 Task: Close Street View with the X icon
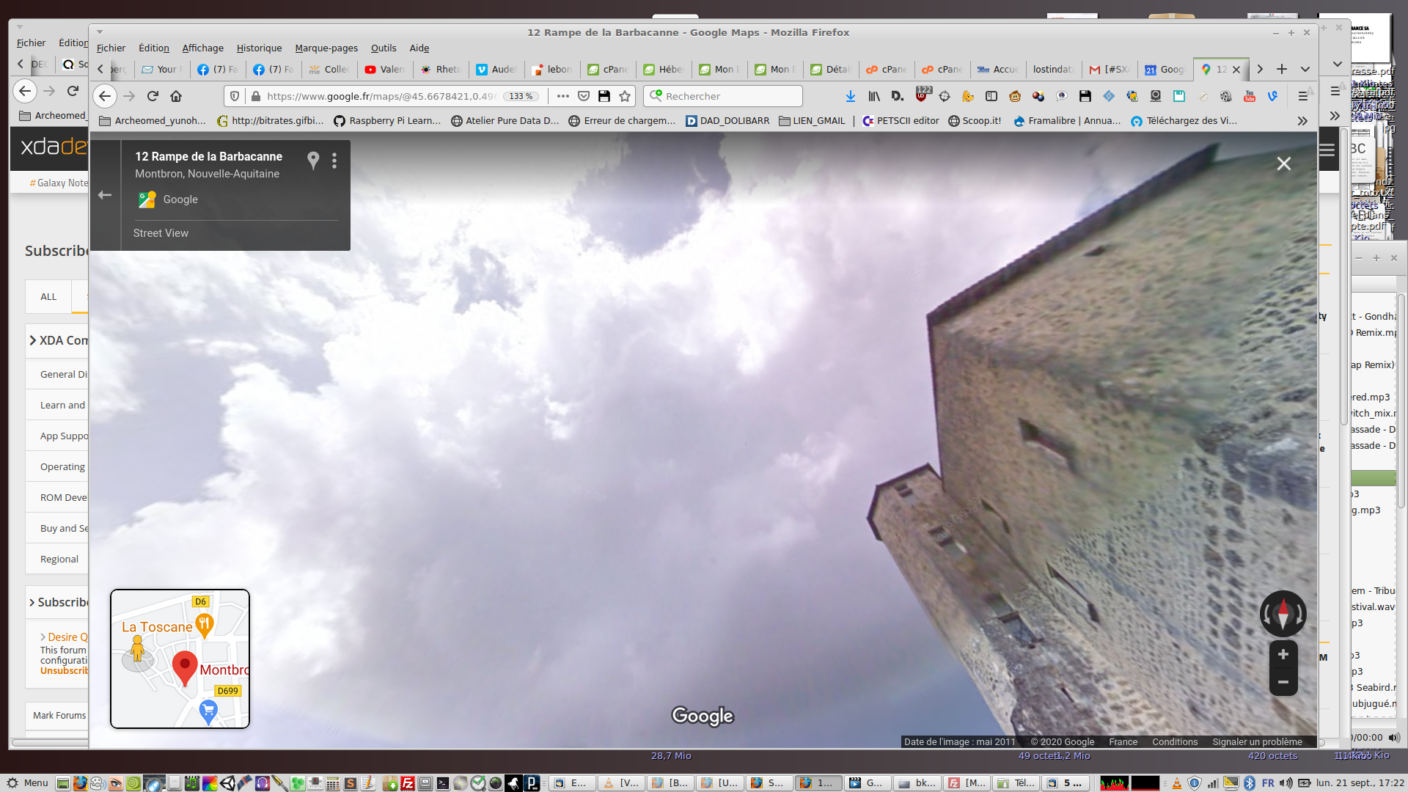point(1283,164)
